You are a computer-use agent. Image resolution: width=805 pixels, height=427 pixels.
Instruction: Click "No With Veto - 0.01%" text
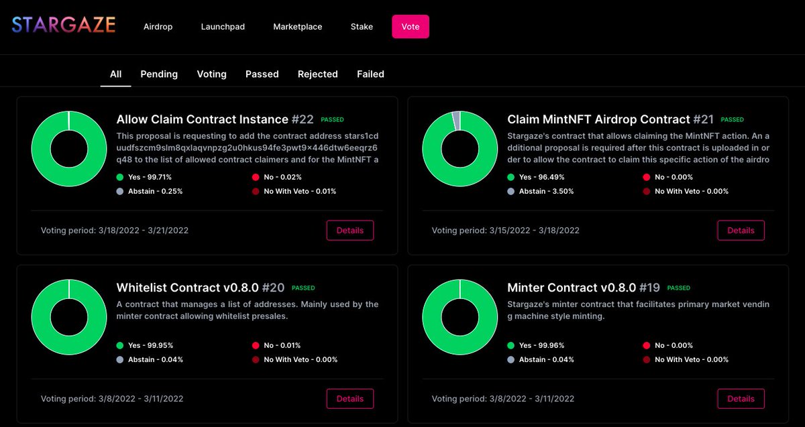(300, 191)
